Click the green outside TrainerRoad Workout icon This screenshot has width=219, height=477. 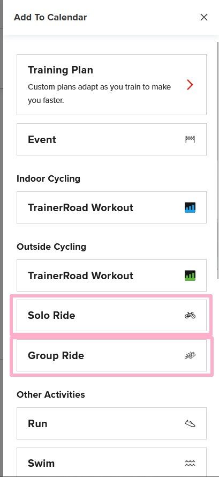(190, 275)
